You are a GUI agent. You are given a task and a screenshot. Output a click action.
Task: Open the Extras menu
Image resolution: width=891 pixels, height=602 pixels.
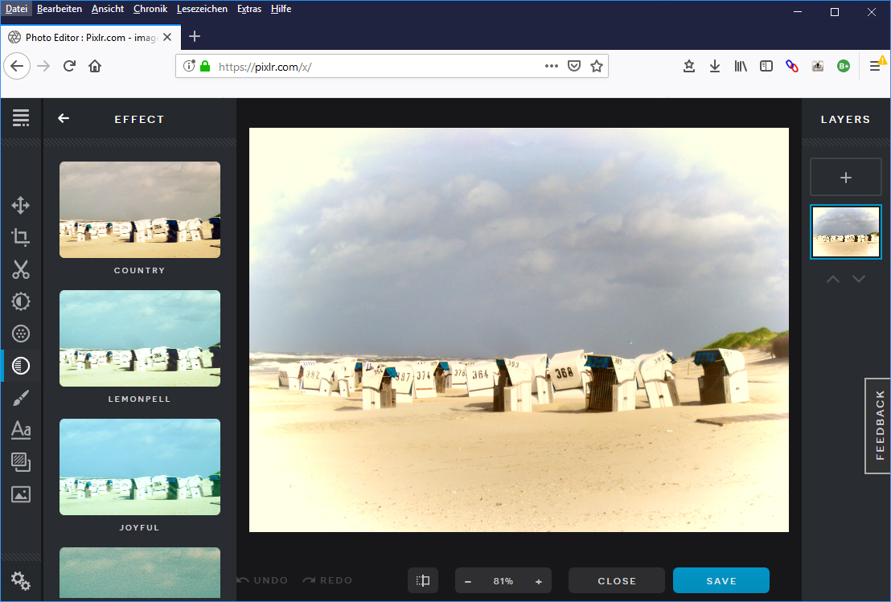click(249, 9)
